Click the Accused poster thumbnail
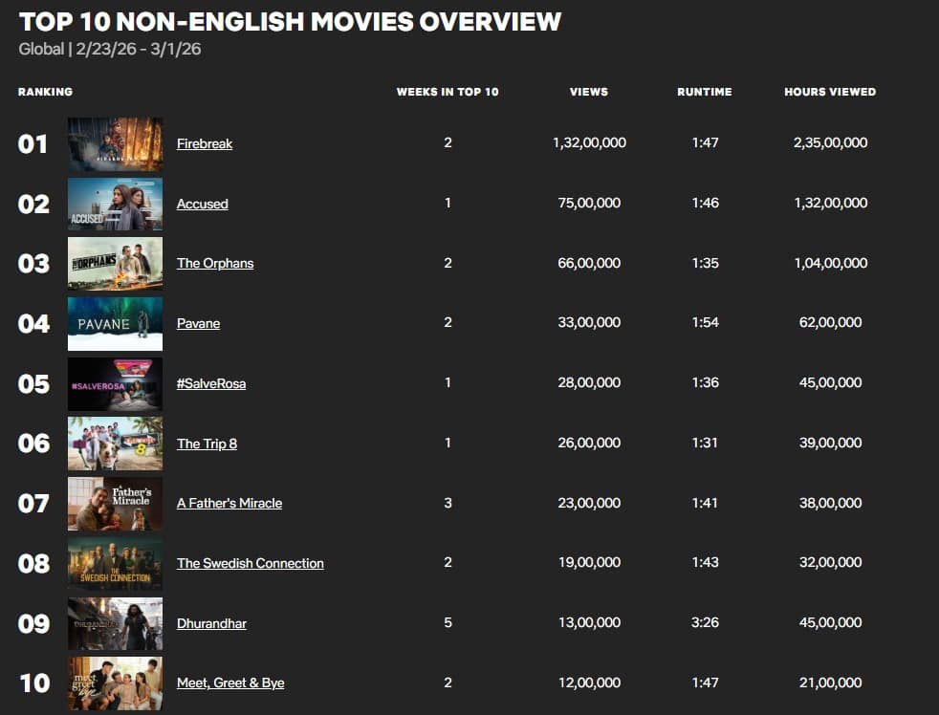 pos(115,204)
